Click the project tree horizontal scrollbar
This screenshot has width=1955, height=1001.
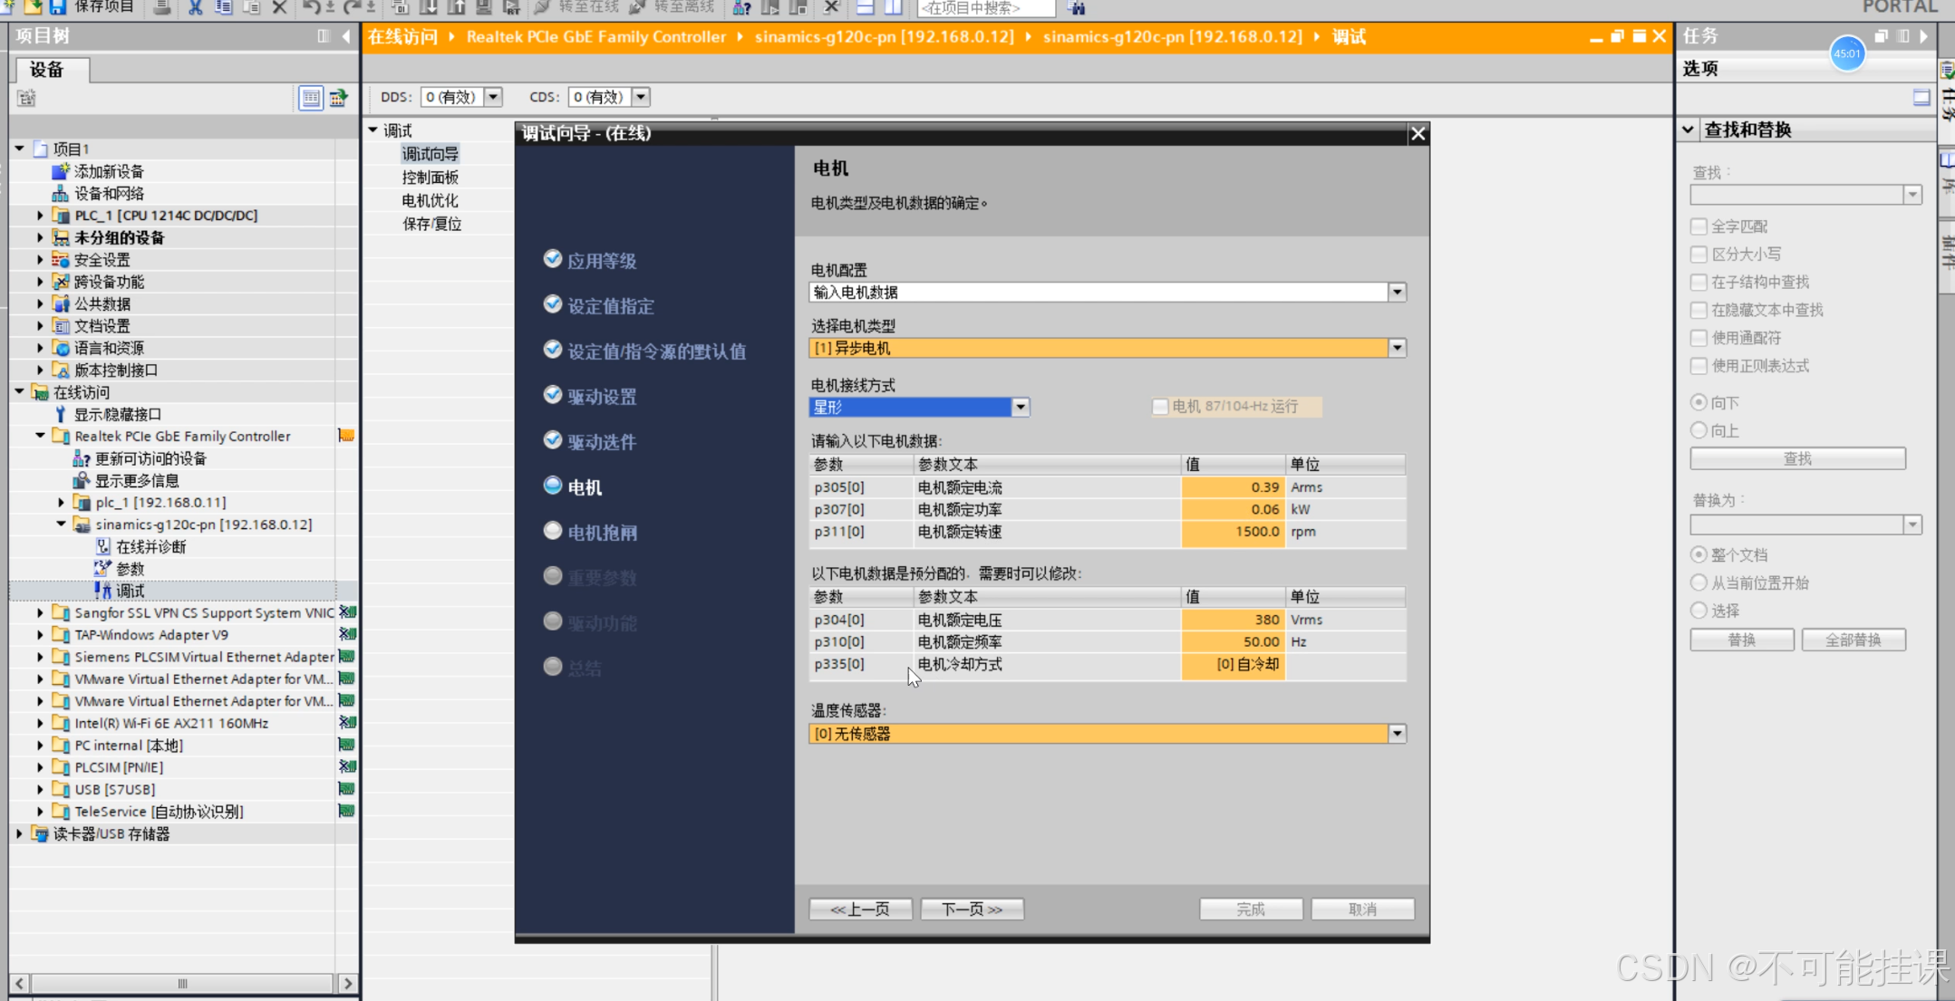[181, 983]
